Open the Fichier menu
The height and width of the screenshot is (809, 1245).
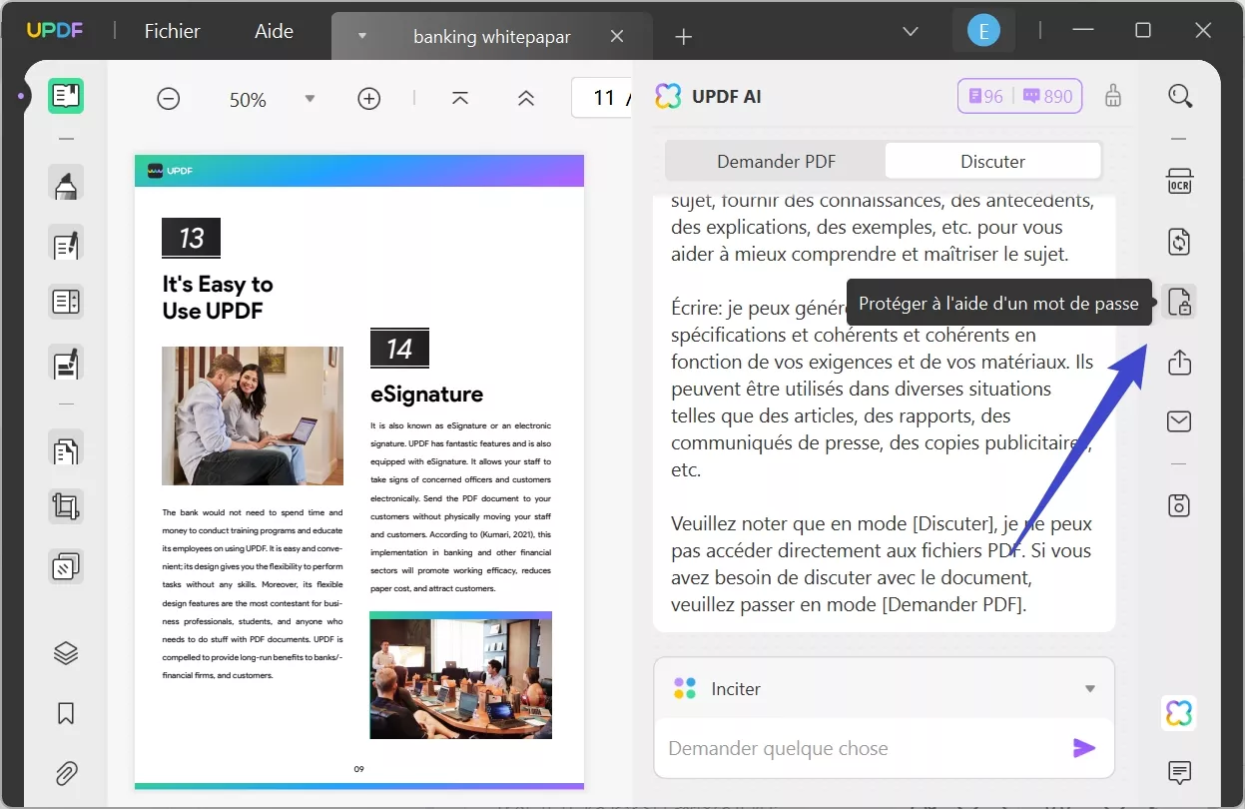(x=171, y=31)
